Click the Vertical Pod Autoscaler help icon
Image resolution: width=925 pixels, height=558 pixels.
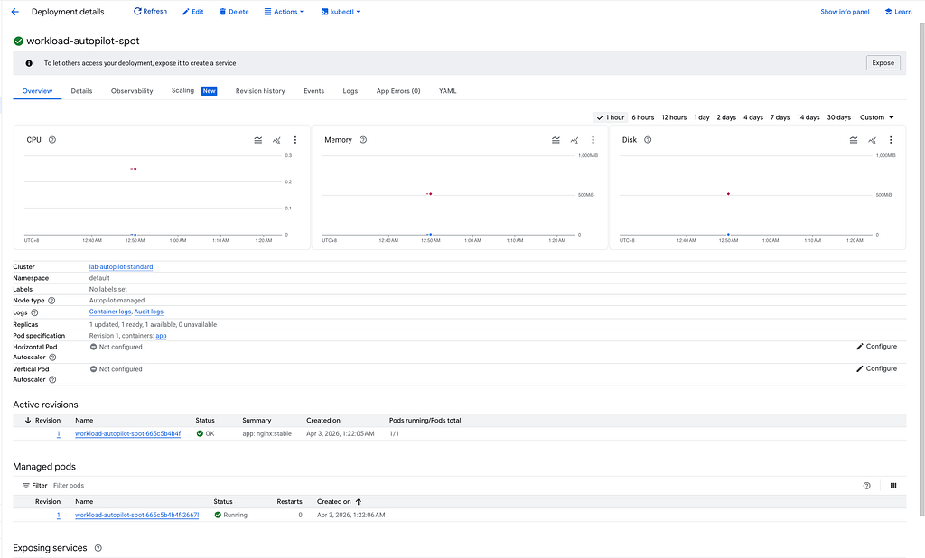tap(52, 380)
